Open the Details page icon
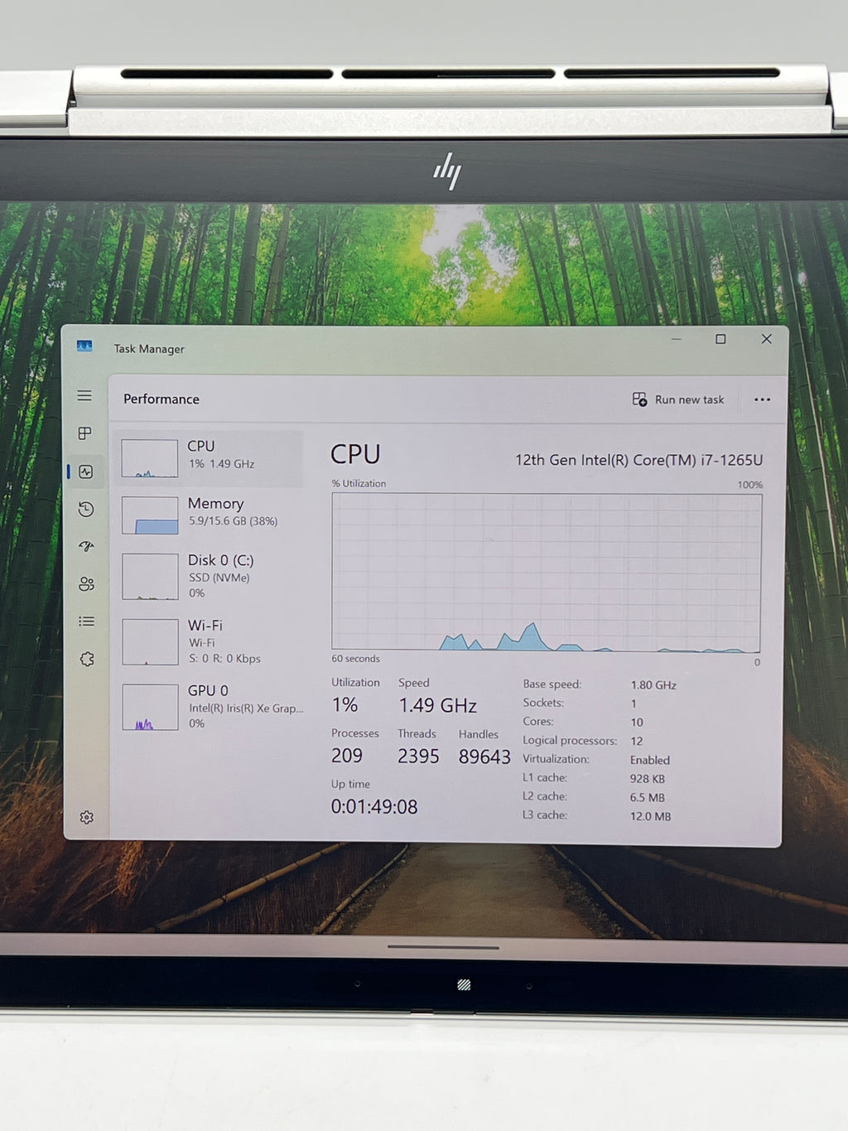848x1131 pixels. (x=86, y=621)
